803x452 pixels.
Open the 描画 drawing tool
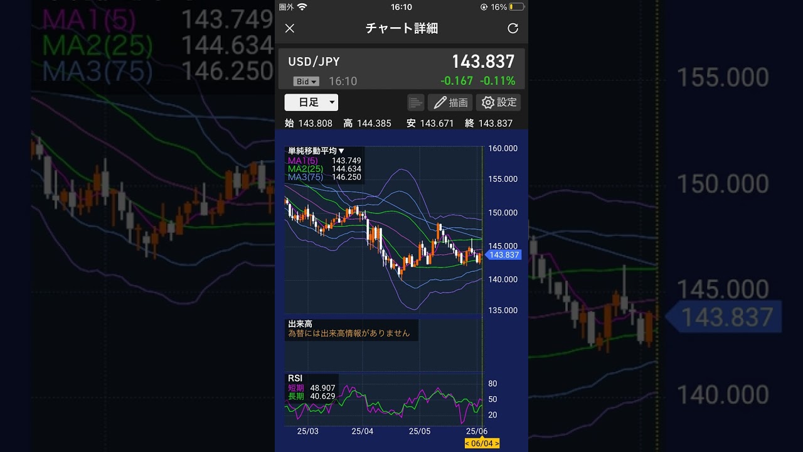450,102
